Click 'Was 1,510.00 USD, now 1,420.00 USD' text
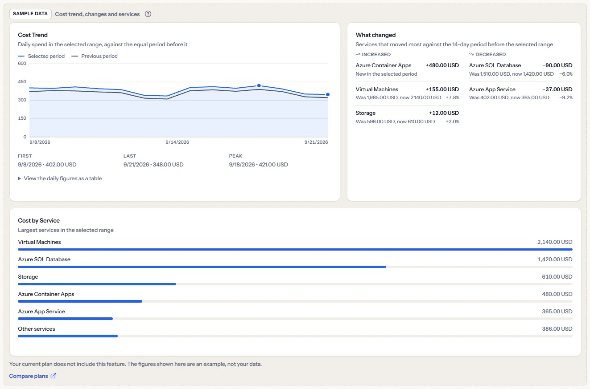This screenshot has height=389, width=590. [512, 74]
